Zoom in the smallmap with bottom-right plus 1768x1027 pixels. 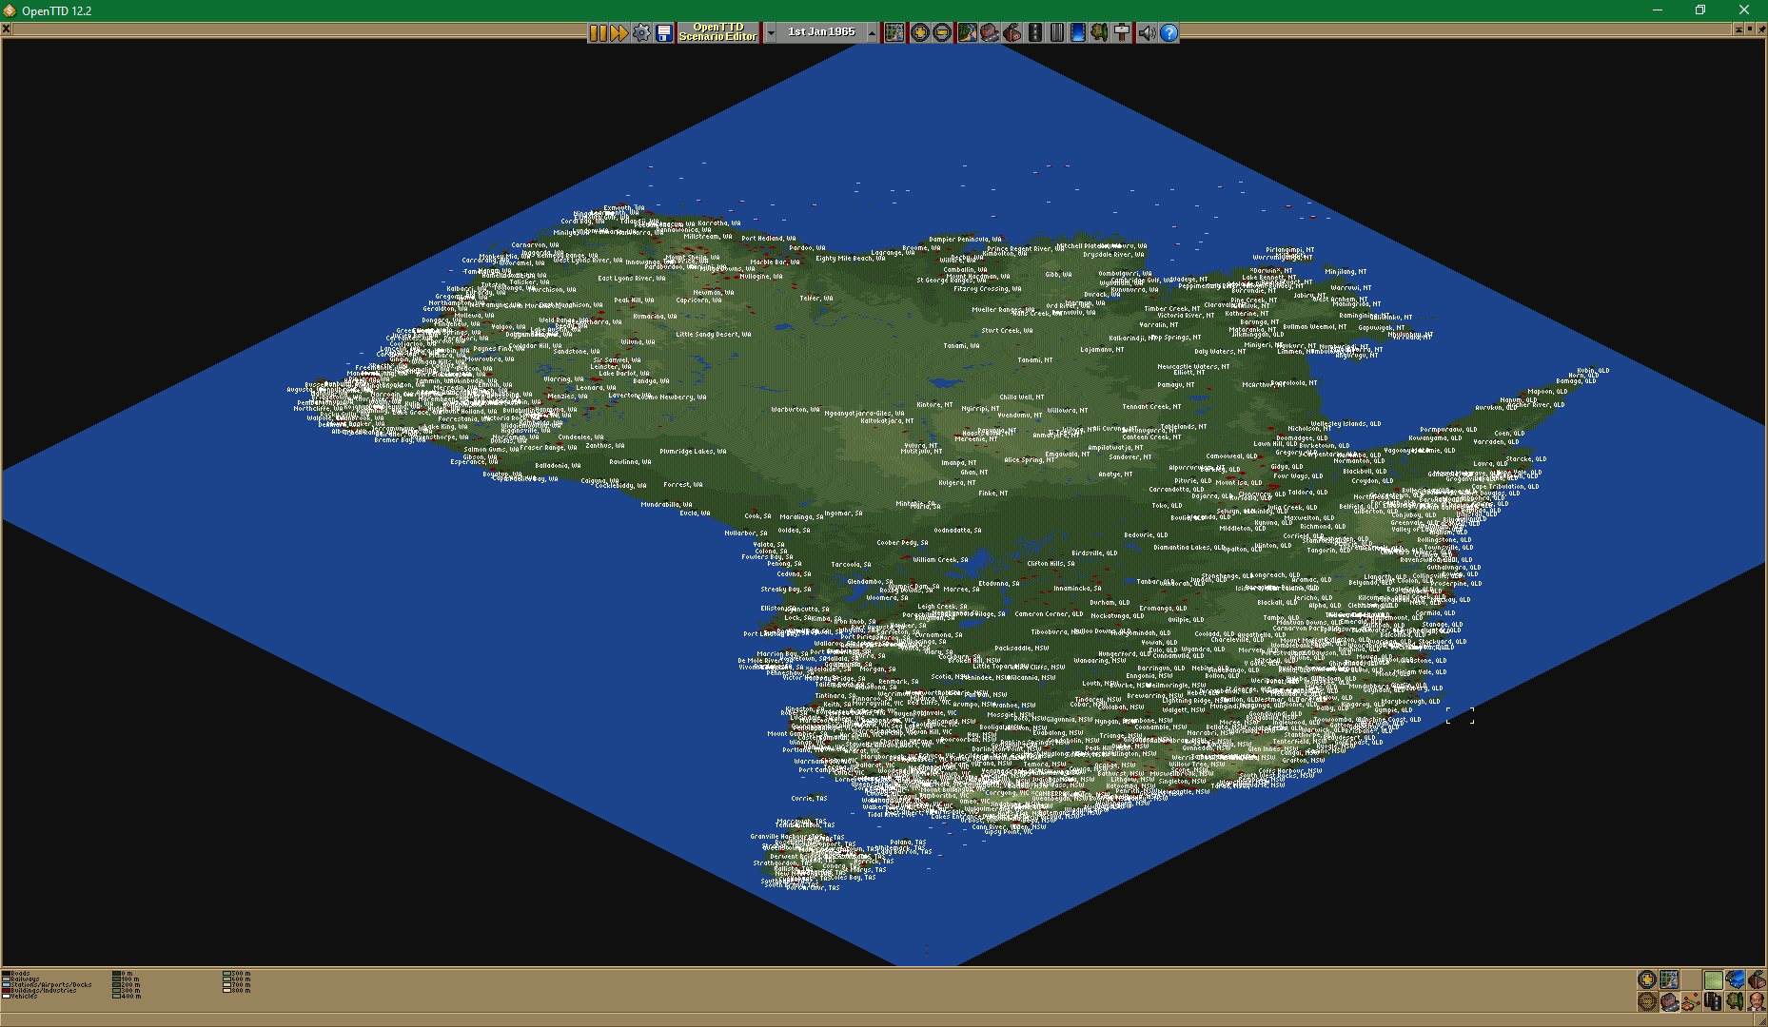point(1647,979)
